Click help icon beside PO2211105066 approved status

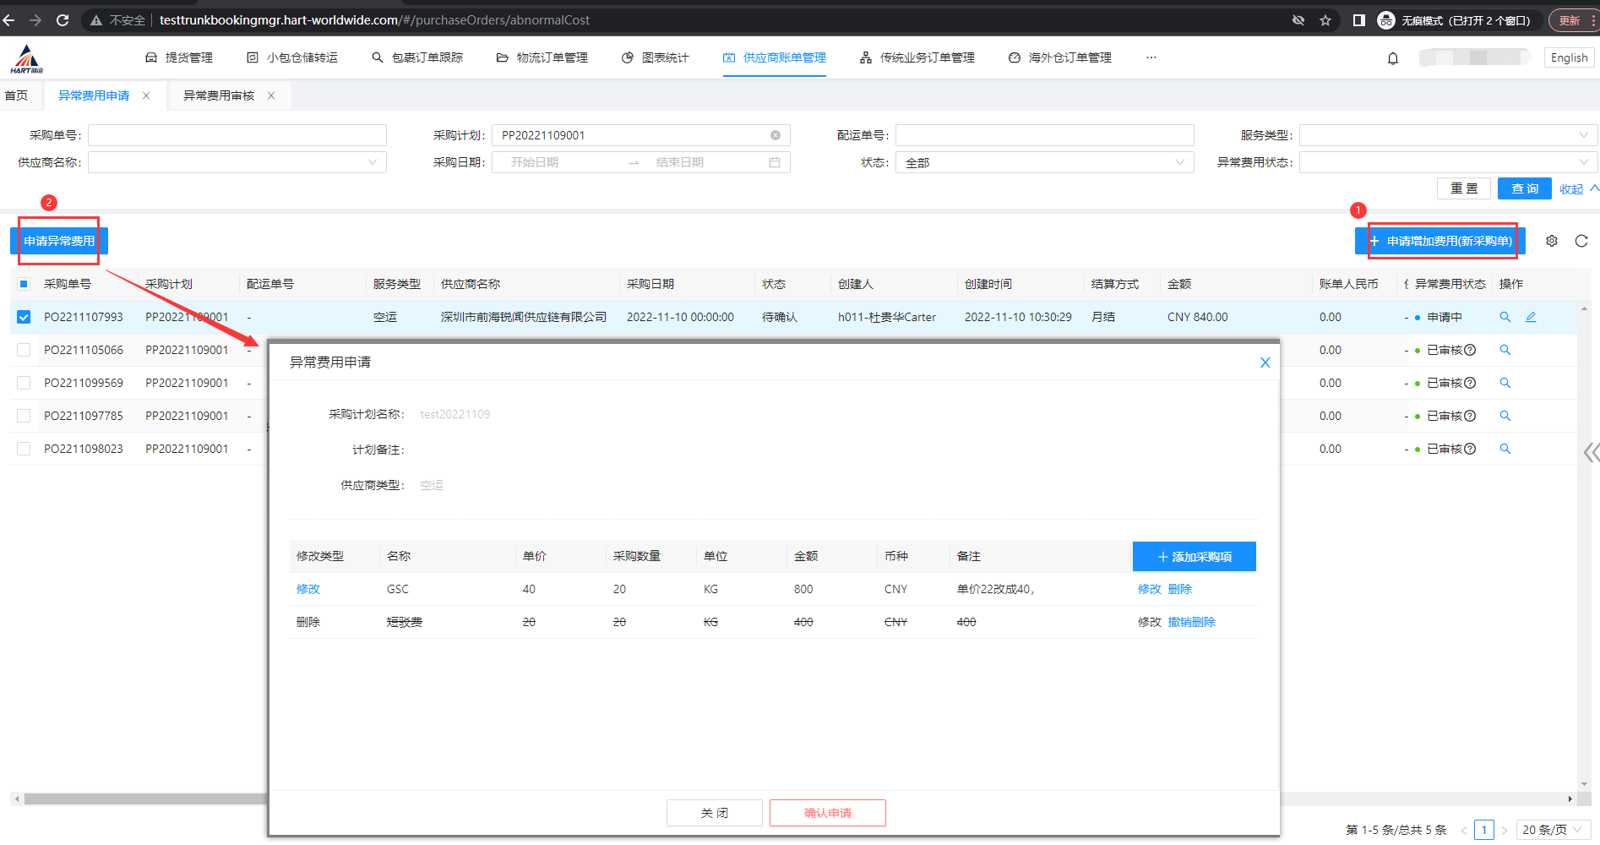point(1470,350)
